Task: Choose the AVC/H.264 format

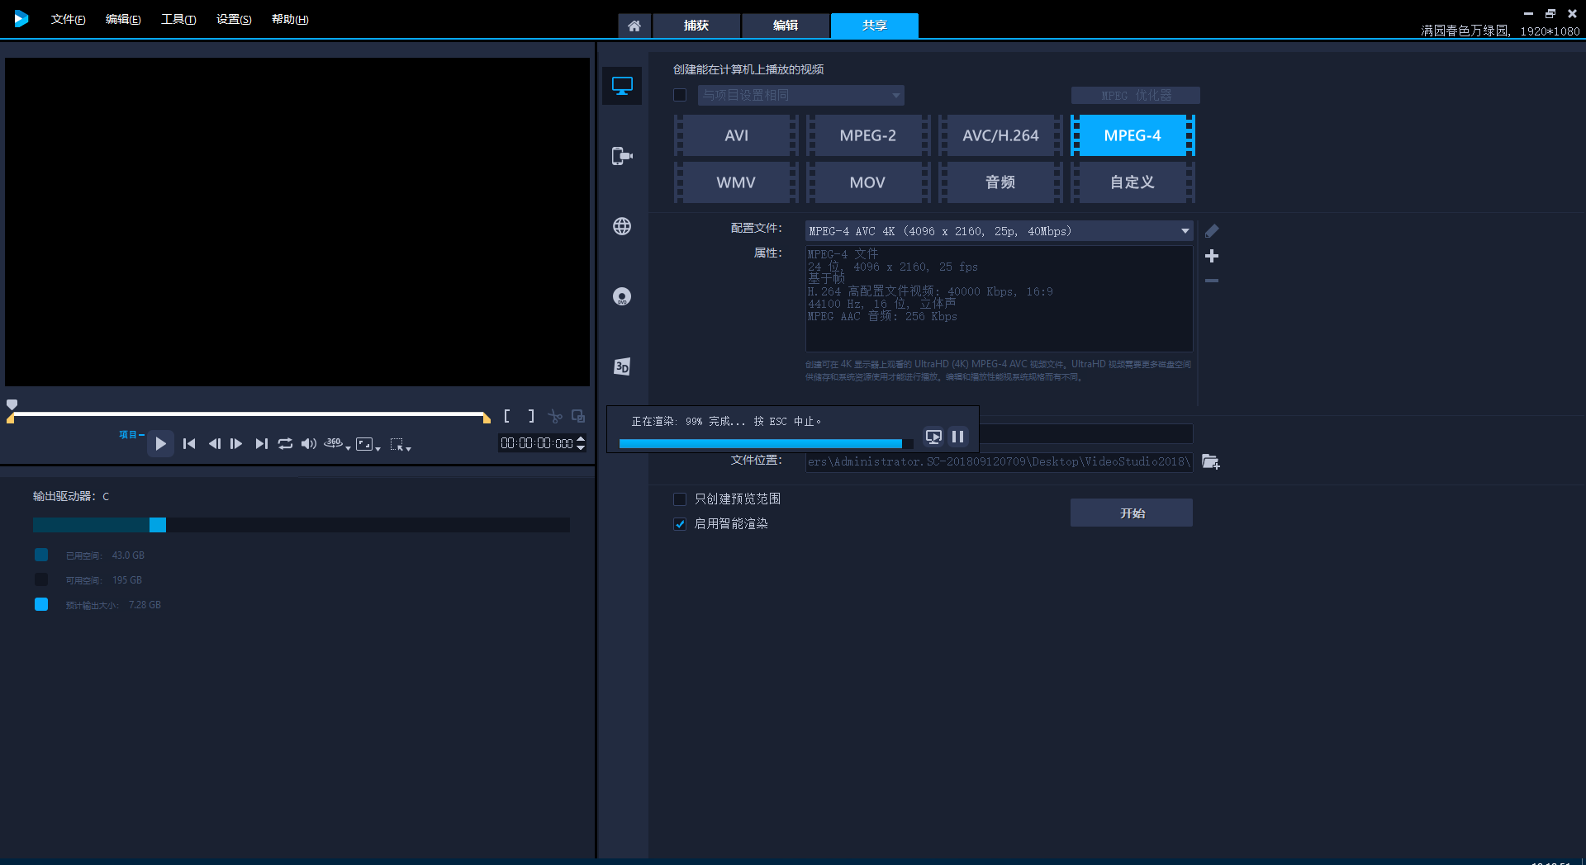Action: point(1000,135)
